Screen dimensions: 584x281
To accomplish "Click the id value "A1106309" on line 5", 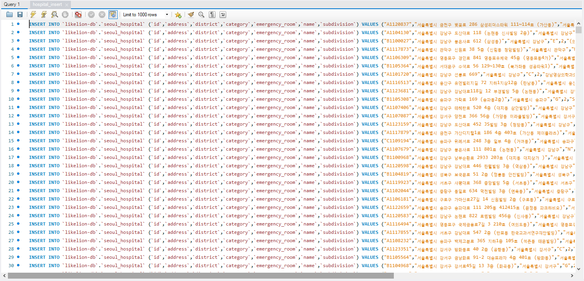I will click(x=397, y=57).
